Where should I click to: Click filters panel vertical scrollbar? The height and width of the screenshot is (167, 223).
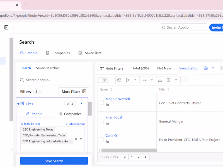pyautogui.click(x=90, y=109)
